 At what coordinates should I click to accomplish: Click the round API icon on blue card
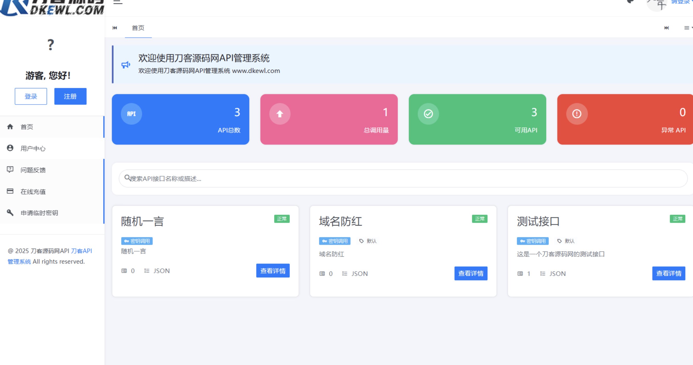pos(131,114)
